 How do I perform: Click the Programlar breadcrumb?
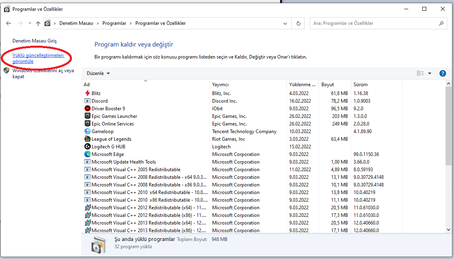[115, 23]
